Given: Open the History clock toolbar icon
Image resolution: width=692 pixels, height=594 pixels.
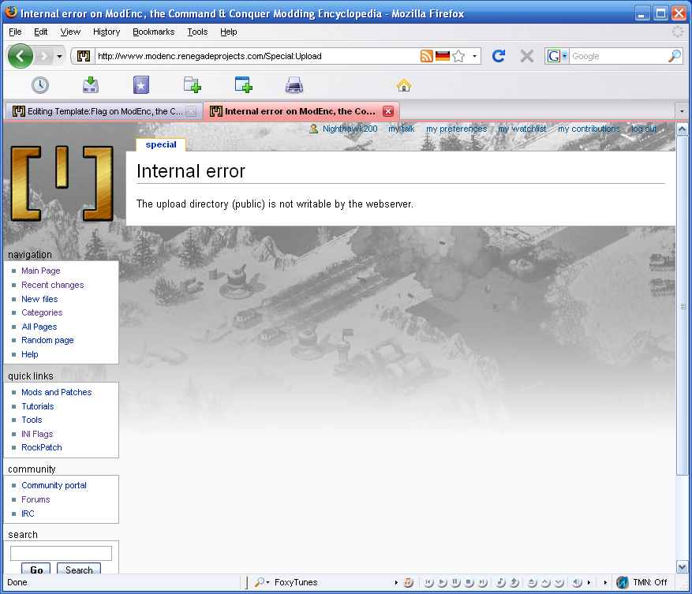Looking at the screenshot, I should click(40, 85).
